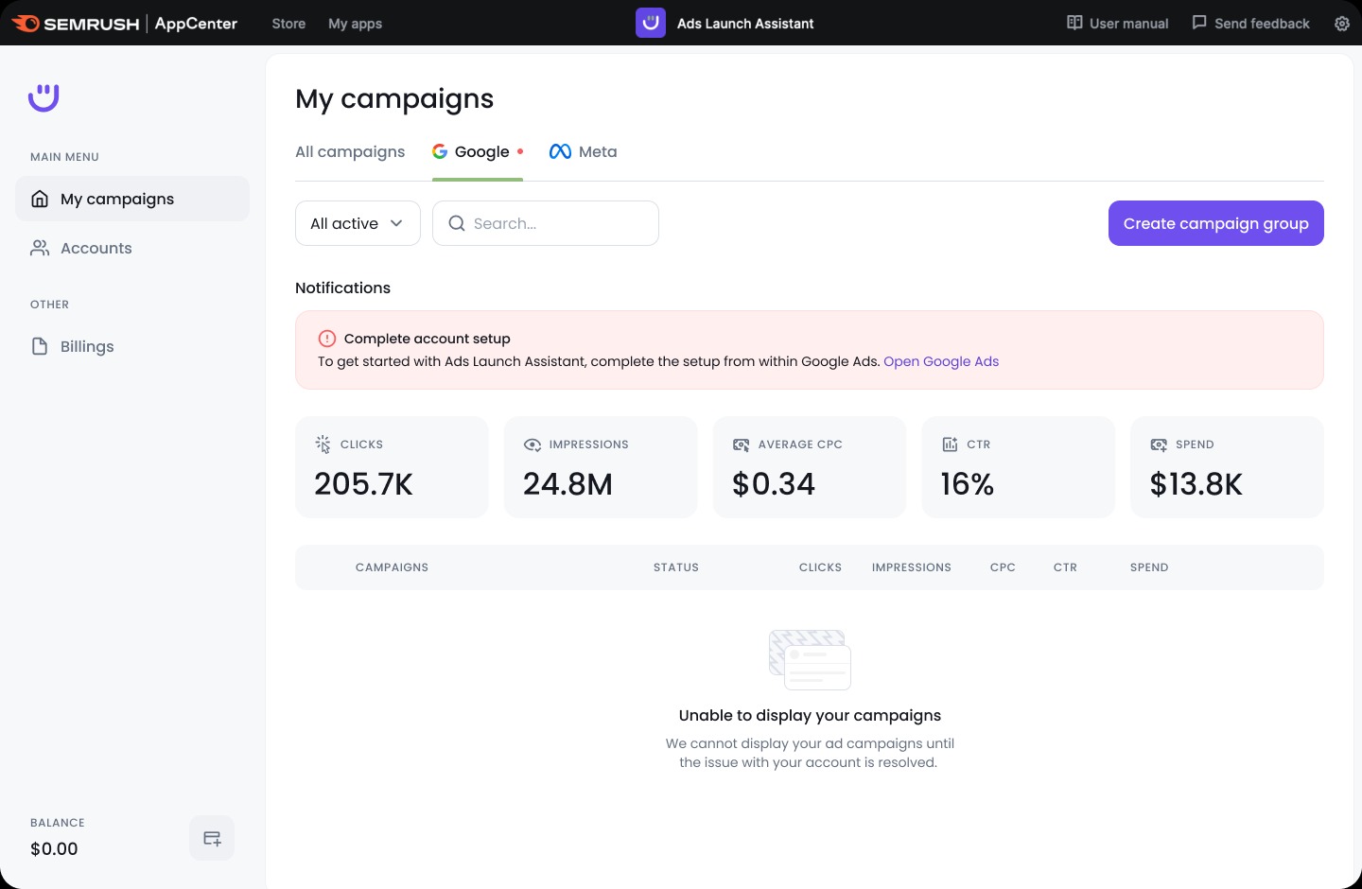The width and height of the screenshot is (1362, 889).
Task: Click the Meta infinity logo icon
Action: pos(560,151)
